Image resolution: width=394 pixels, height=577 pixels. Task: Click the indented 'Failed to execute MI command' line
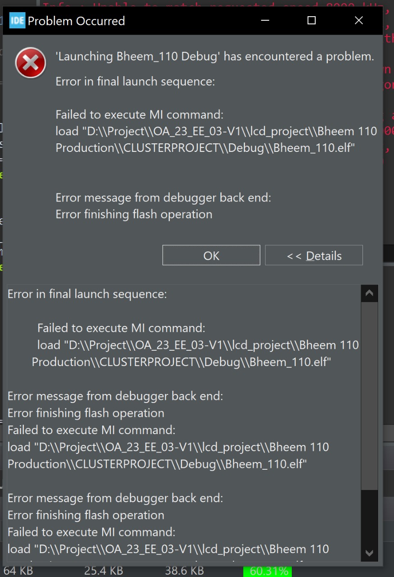[121, 328]
